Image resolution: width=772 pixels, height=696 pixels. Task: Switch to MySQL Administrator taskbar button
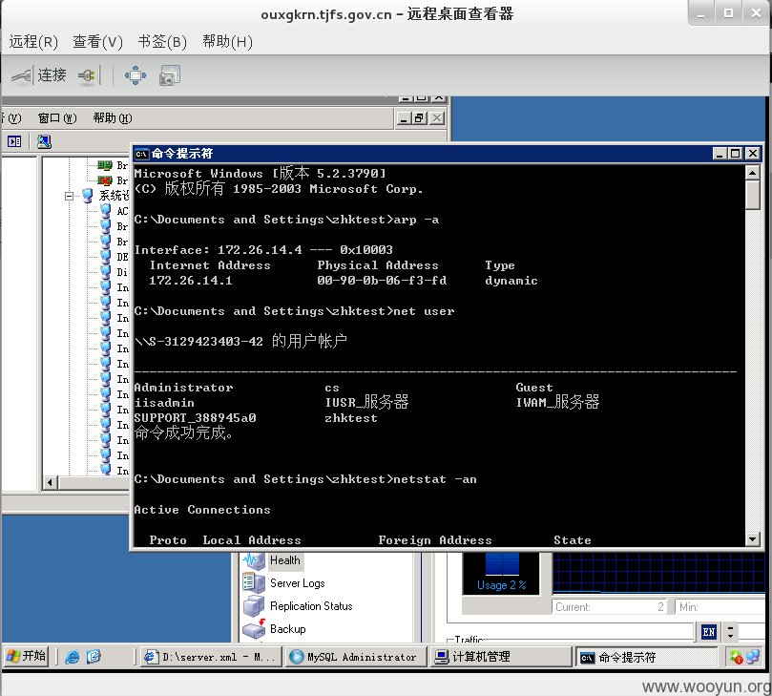(356, 657)
